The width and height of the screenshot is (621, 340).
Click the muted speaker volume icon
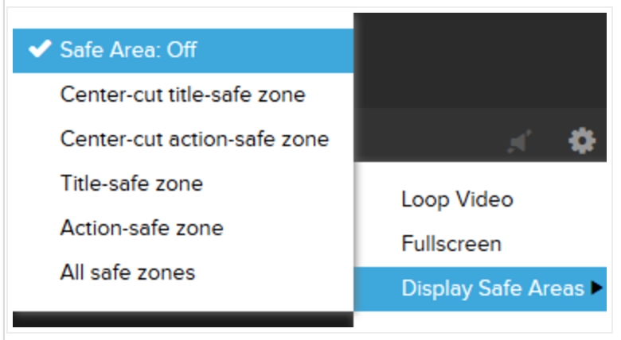520,141
